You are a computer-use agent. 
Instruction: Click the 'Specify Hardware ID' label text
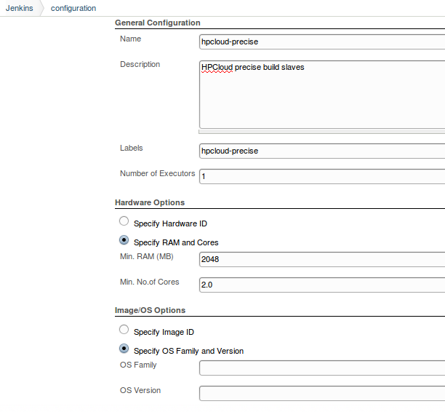click(175, 223)
